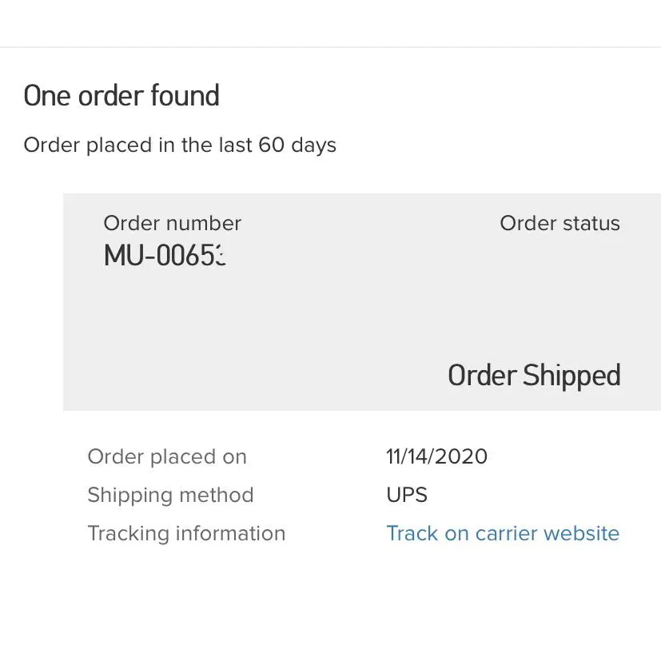Click the Shipping method label
The image size is (661, 661).
pos(170,495)
